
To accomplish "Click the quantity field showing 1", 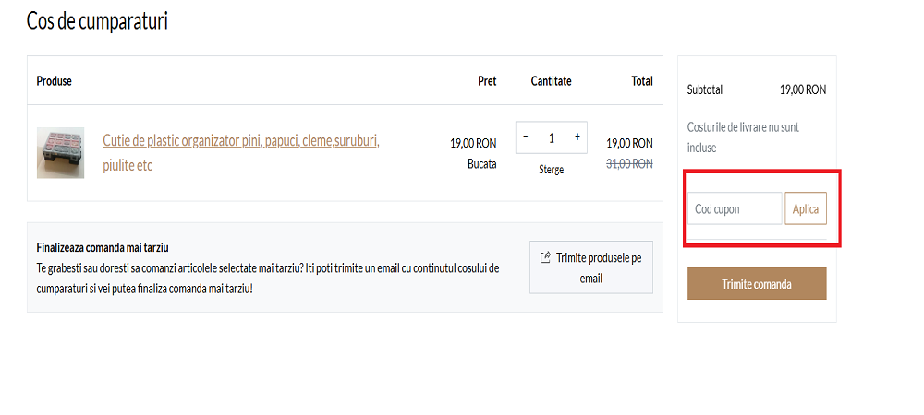I will pyautogui.click(x=552, y=137).
